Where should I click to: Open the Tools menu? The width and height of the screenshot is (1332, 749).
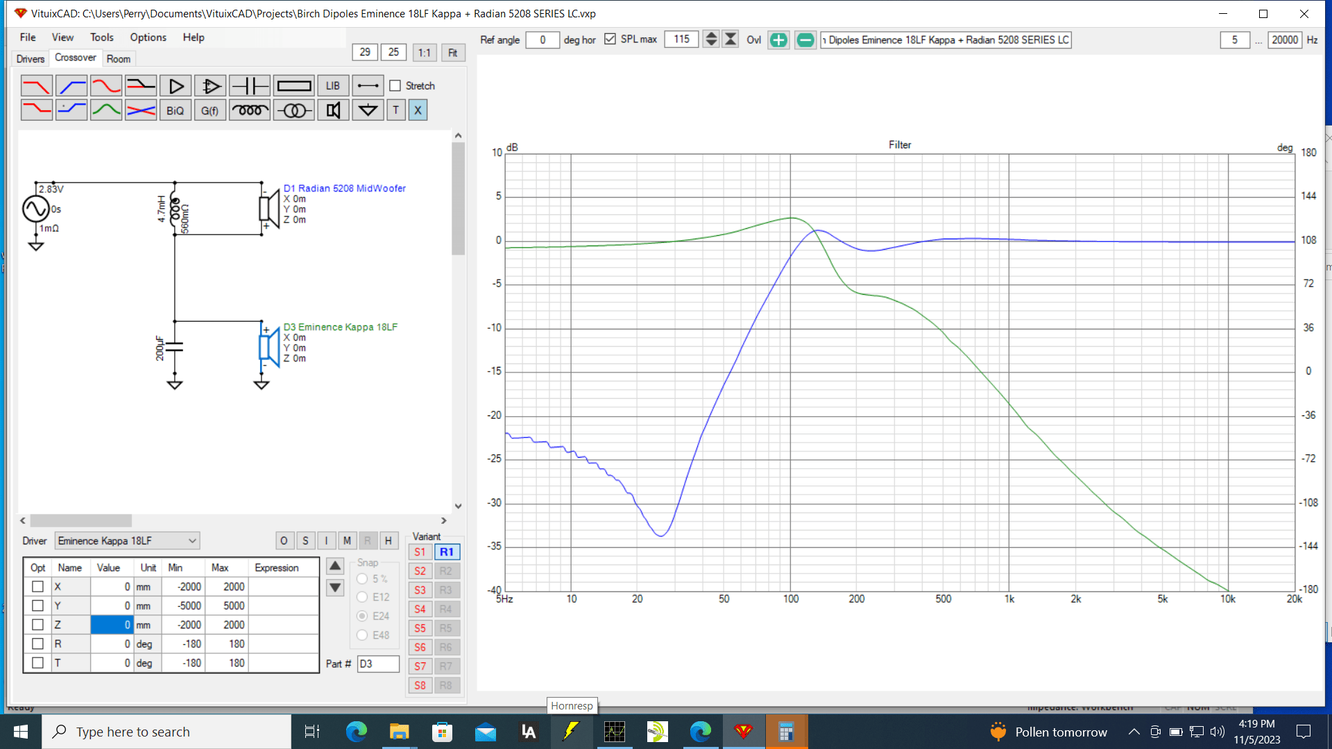tap(102, 37)
